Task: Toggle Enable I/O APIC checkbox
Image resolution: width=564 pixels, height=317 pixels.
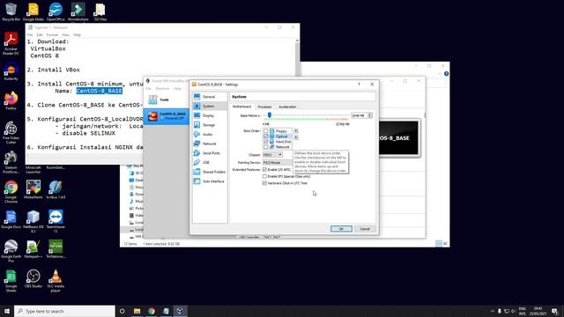Action: (264, 169)
